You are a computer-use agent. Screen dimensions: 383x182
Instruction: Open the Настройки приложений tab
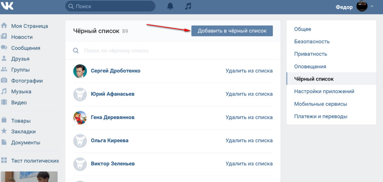(331, 91)
